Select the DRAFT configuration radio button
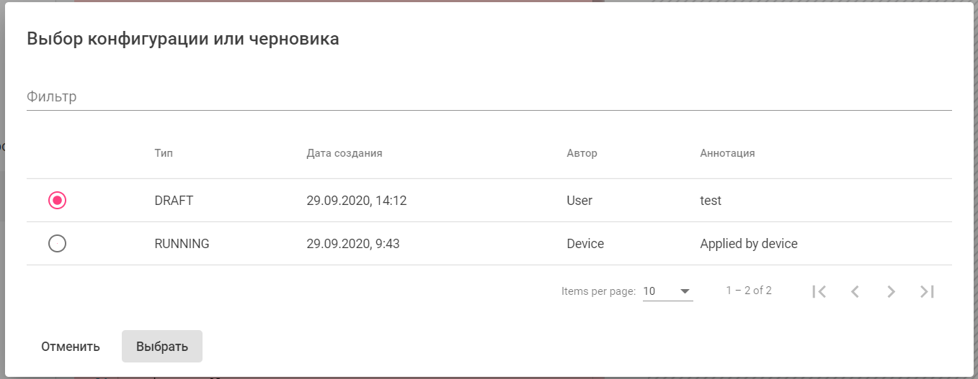 tap(58, 201)
